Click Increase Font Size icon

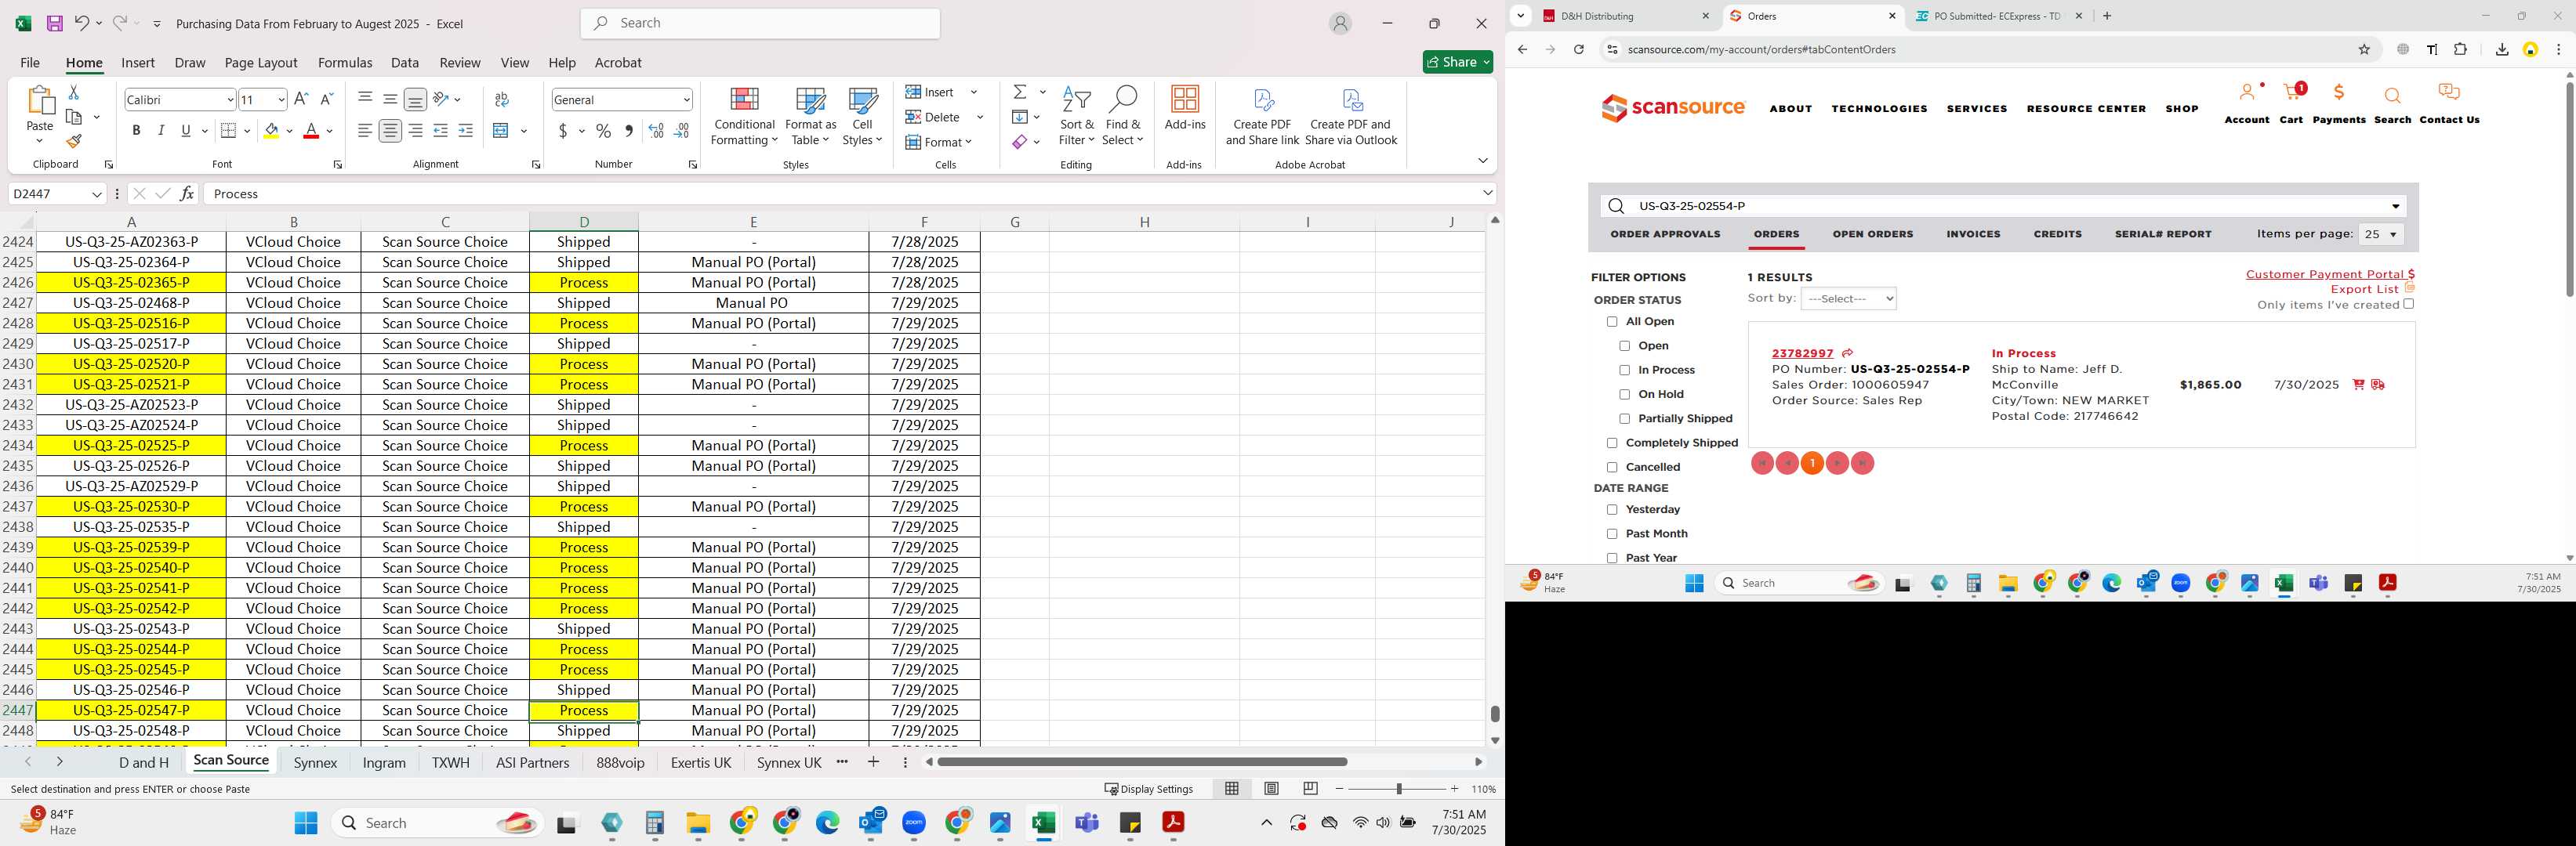tap(301, 99)
